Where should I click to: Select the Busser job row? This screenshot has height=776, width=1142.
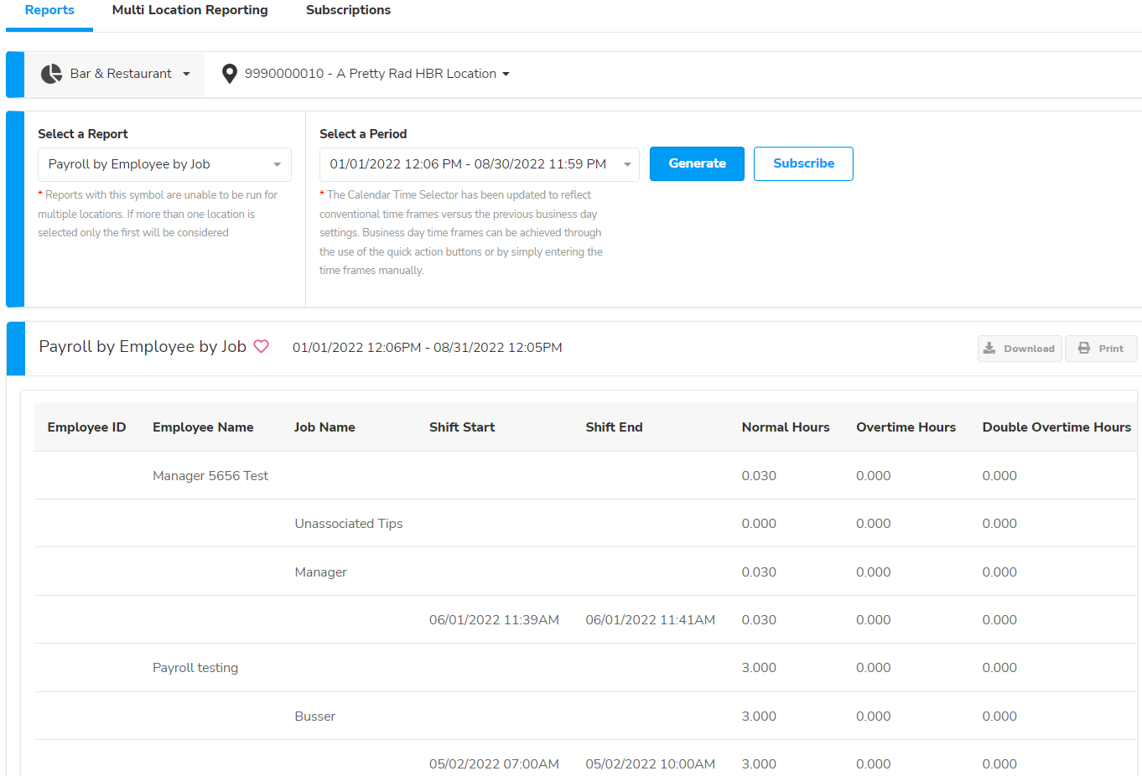(314, 717)
